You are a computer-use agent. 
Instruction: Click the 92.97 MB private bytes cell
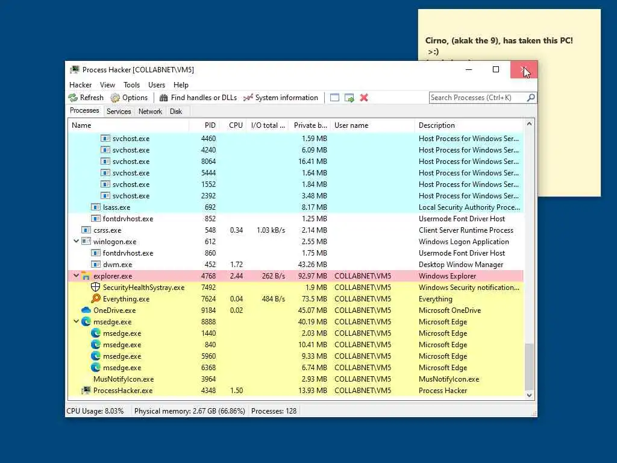point(313,276)
